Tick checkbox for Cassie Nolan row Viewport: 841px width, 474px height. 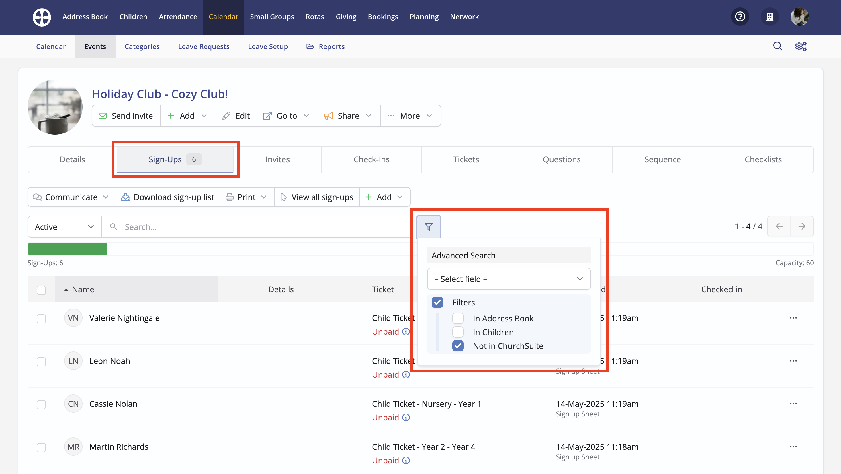pos(41,404)
